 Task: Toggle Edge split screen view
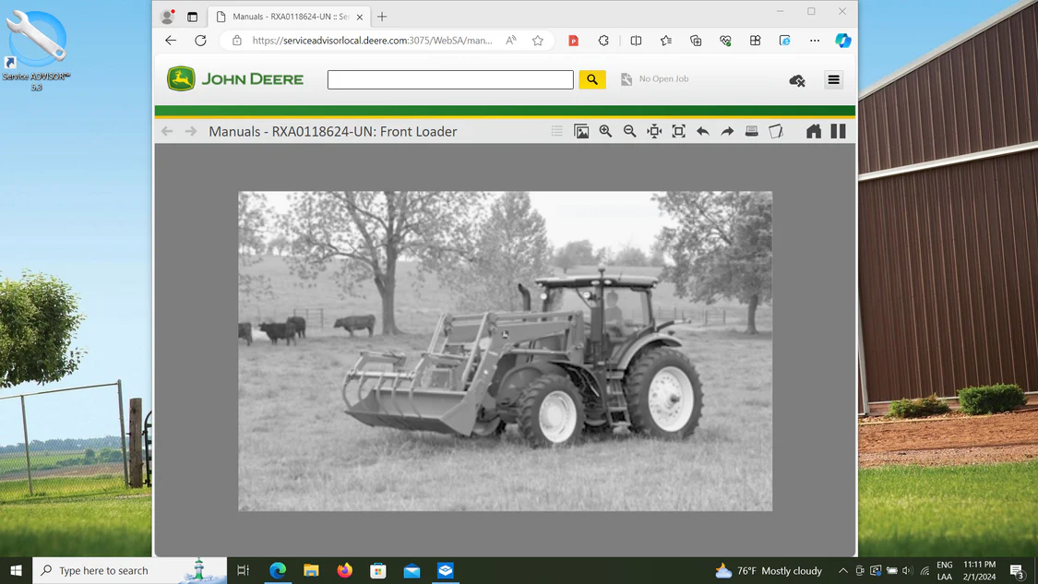pos(636,41)
